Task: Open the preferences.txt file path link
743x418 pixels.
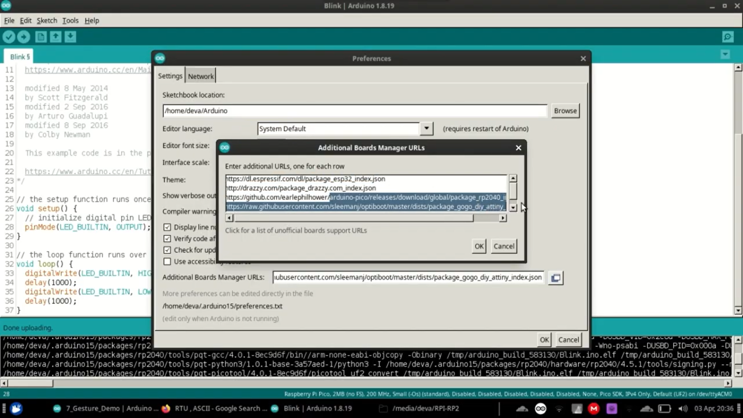Action: (x=222, y=306)
